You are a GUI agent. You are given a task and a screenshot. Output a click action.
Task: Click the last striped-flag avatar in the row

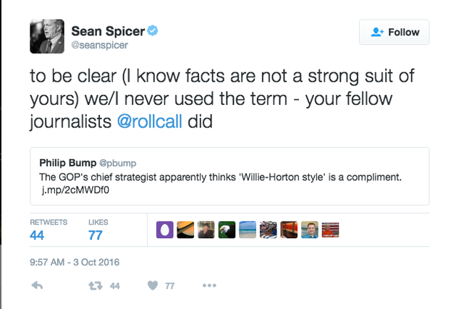tap(331, 230)
